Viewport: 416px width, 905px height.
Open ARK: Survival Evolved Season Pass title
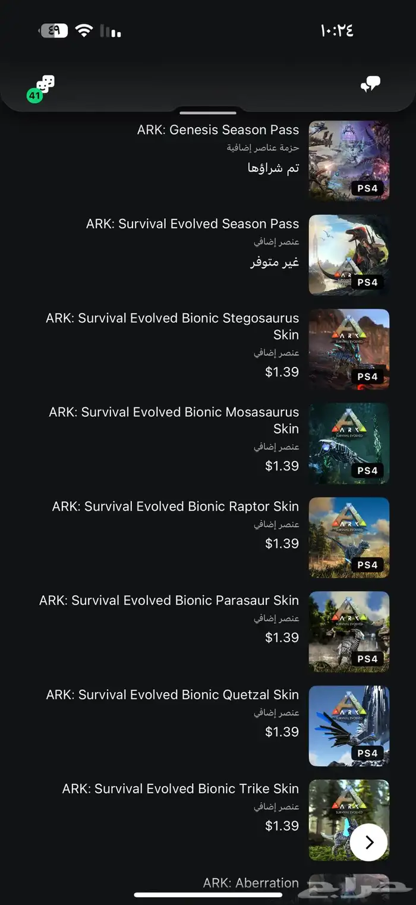pyautogui.click(x=193, y=224)
